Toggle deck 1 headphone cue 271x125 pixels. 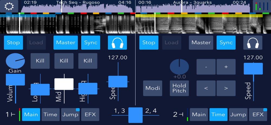(117, 43)
